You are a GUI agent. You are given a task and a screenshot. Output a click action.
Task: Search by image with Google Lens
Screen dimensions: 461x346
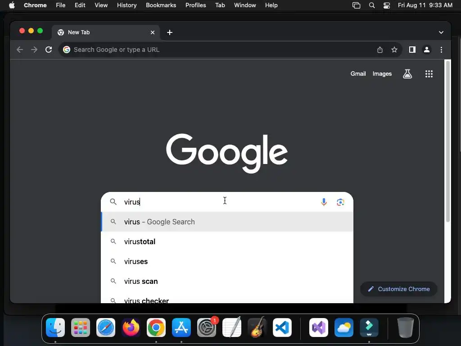340,202
